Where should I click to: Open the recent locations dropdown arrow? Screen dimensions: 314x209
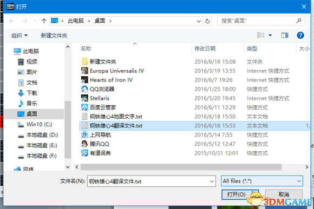coord(35,21)
